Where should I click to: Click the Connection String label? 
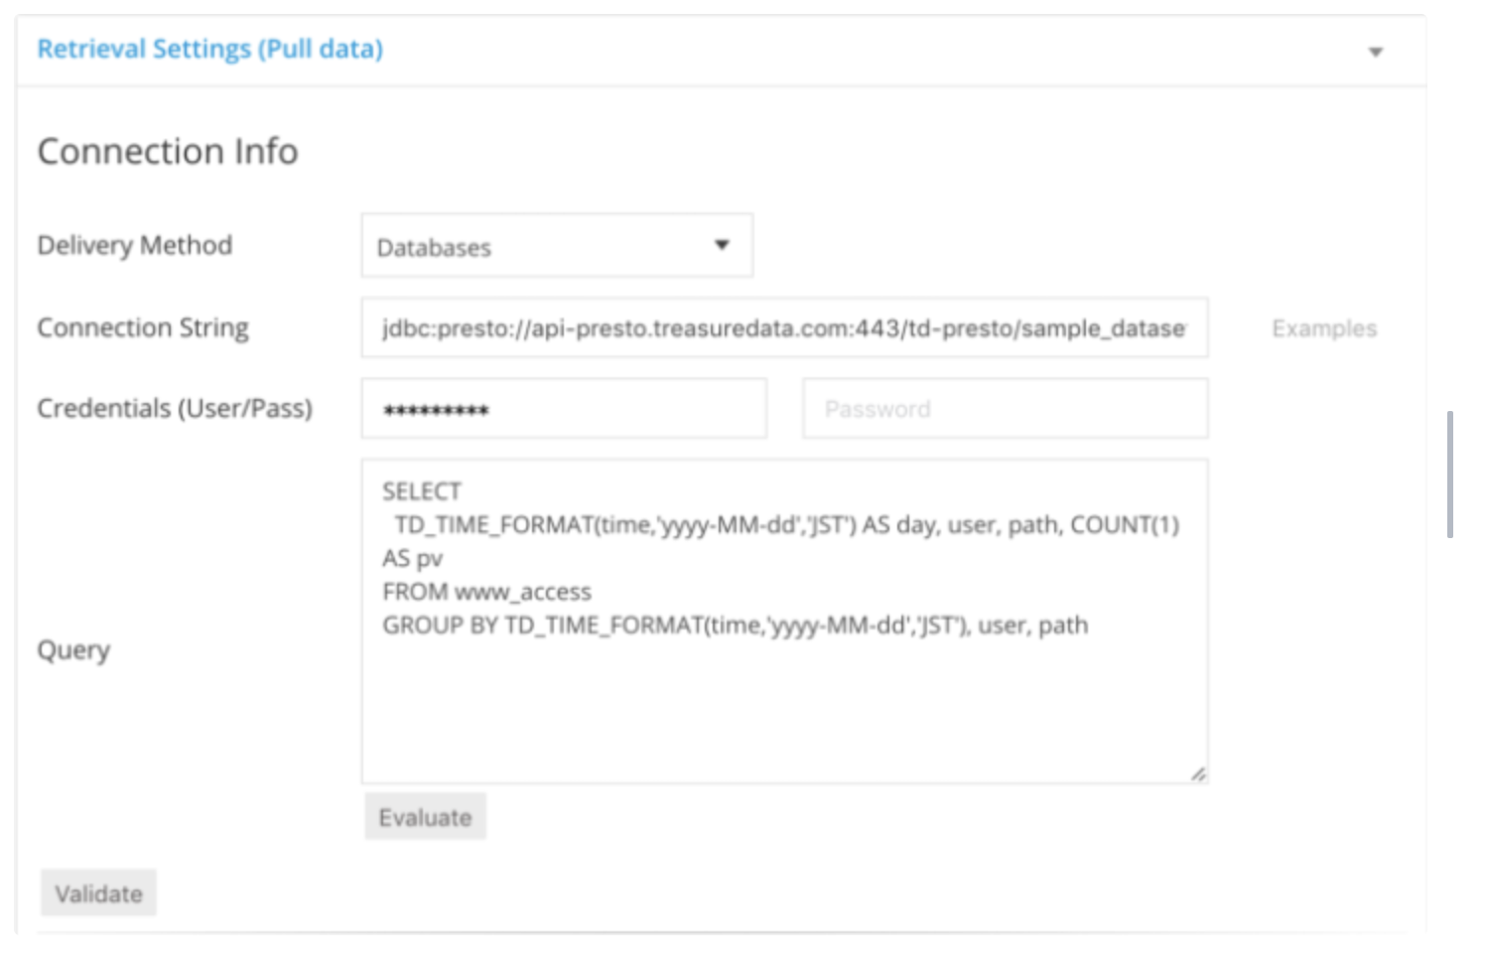(142, 328)
